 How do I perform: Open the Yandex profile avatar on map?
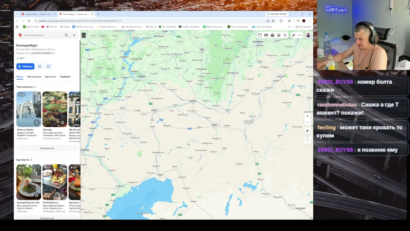[x=308, y=35]
